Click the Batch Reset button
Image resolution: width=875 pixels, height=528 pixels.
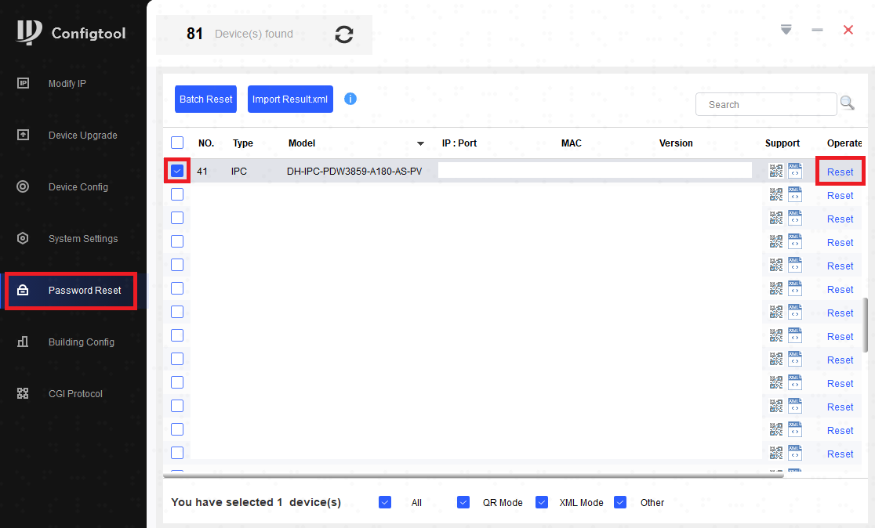pyautogui.click(x=206, y=99)
